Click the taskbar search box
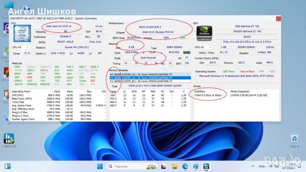 [125, 166]
